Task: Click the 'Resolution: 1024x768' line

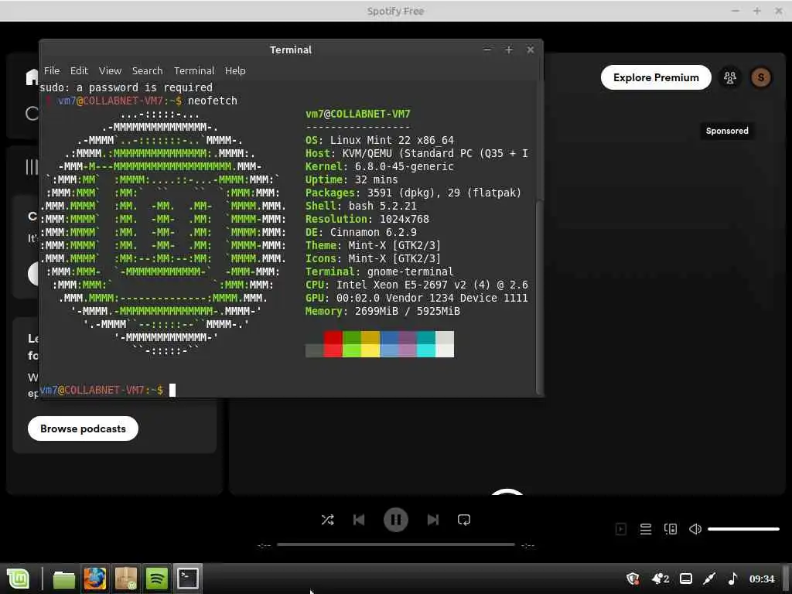Action: click(367, 219)
